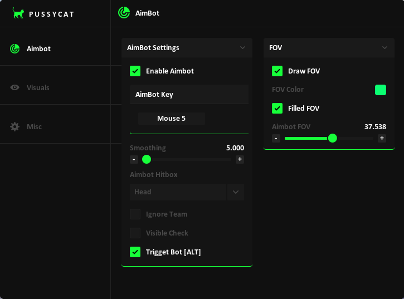Image resolution: width=404 pixels, height=299 pixels.
Task: Decrease Aimbot FOV with the minus button
Action: click(x=276, y=138)
